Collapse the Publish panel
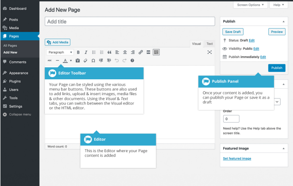Screen dimensions: 293x186 click(x=284, y=21)
